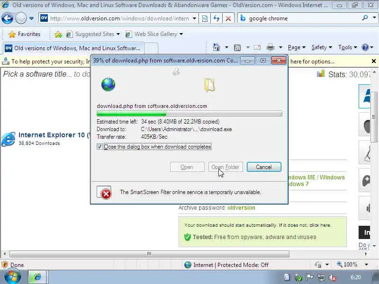Open the Page menu
The height and width of the screenshot is (284, 379).
pos(297,47)
